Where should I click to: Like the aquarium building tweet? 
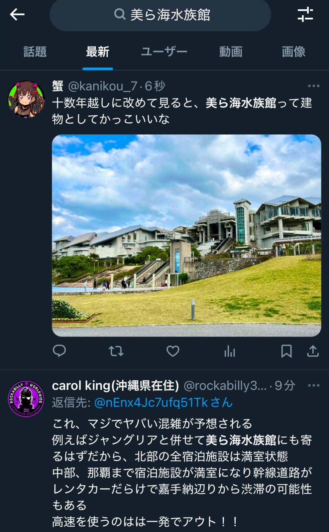(173, 351)
